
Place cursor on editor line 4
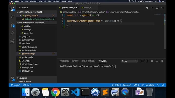(x=110, y=24)
